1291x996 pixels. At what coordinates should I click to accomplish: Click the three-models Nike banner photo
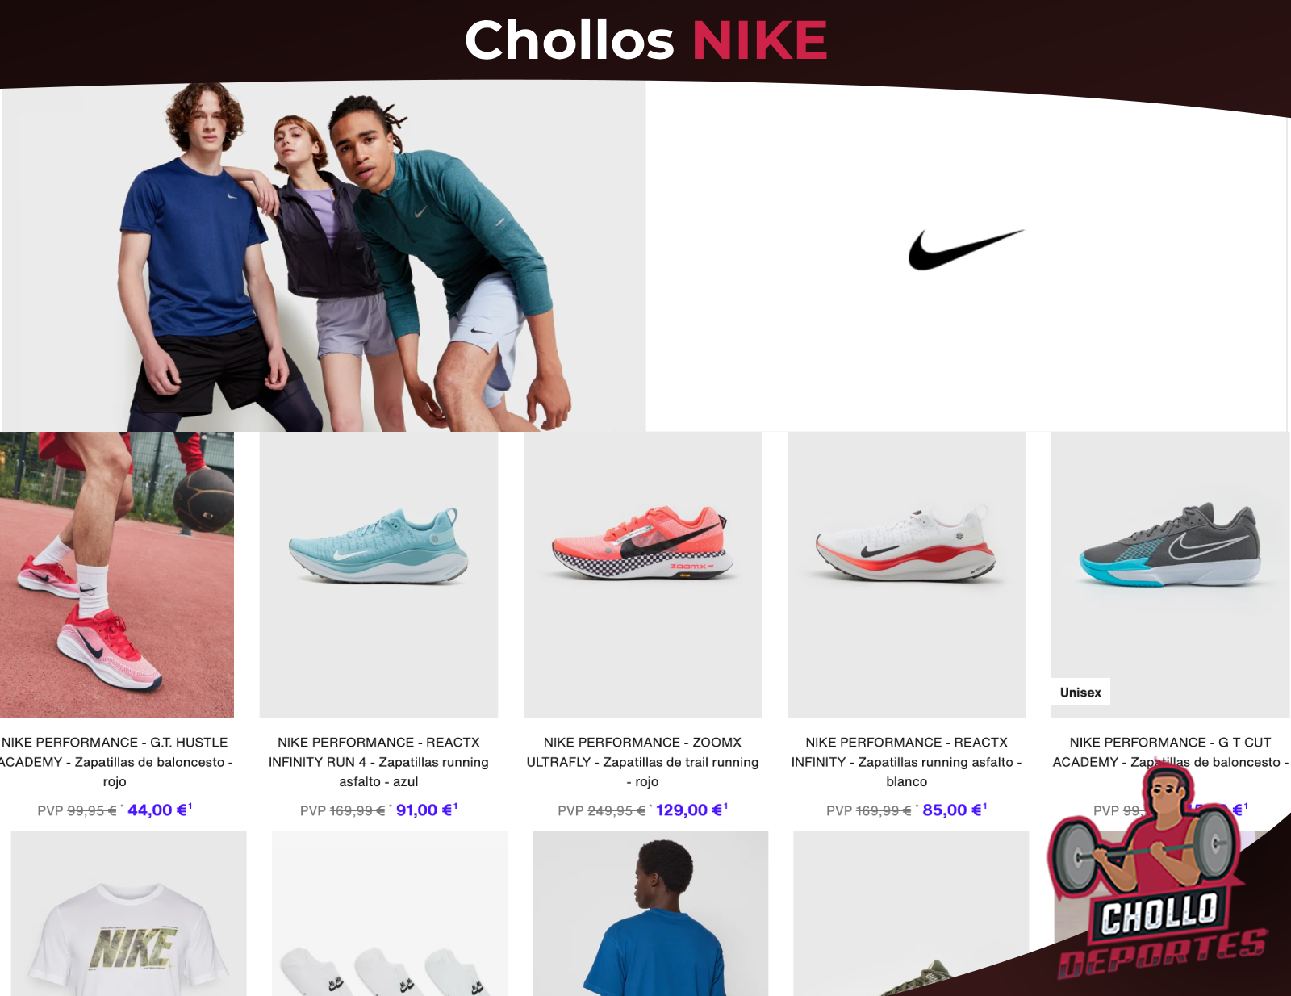(323, 257)
